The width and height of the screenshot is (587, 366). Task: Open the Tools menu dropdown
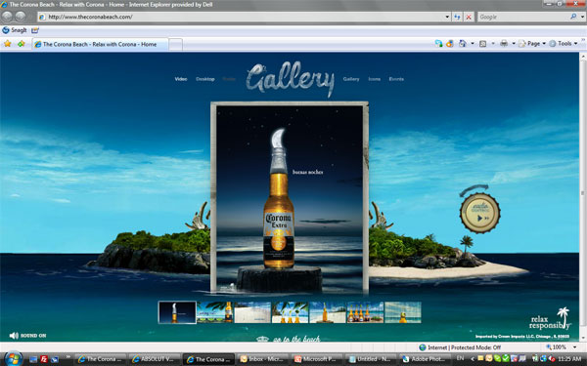564,44
